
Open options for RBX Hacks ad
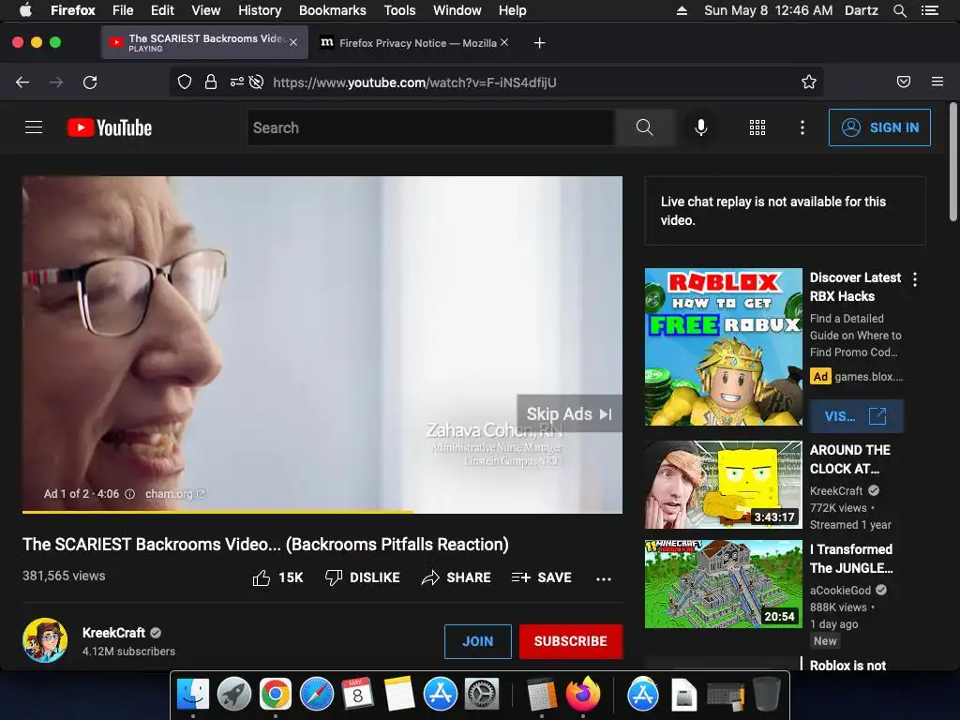coord(915,279)
